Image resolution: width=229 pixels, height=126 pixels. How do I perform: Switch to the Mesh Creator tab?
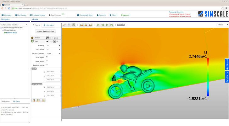(x=20, y=15)
